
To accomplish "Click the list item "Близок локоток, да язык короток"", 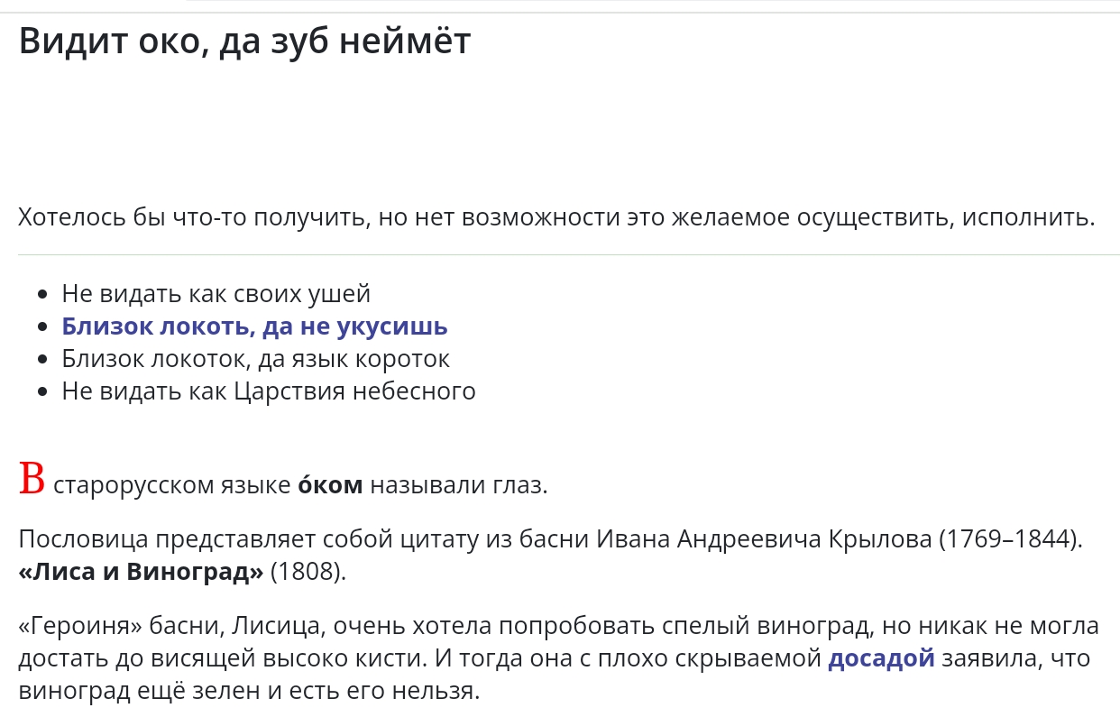I will click(x=256, y=359).
